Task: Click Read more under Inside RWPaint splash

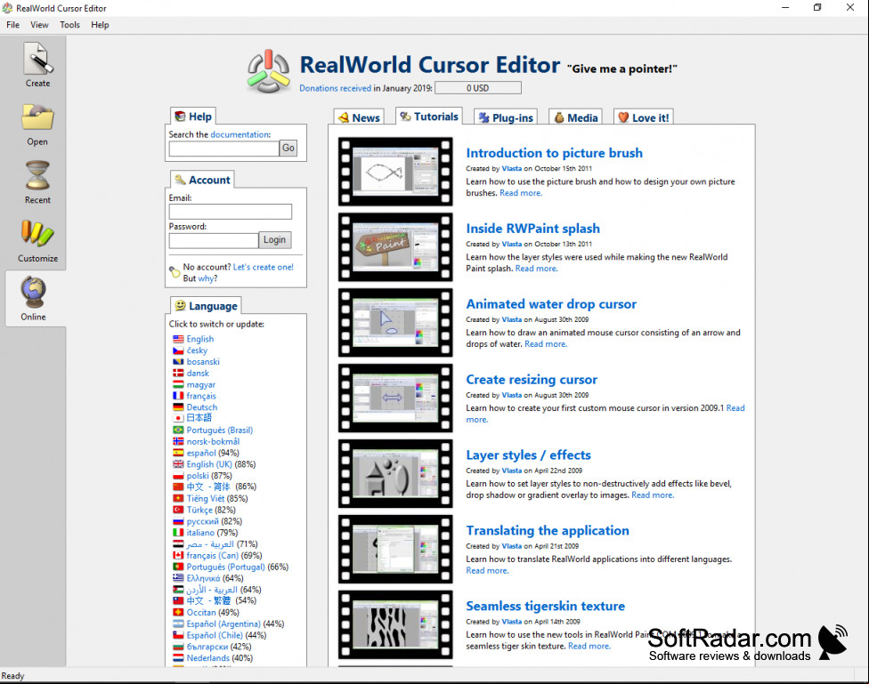Action: click(536, 269)
